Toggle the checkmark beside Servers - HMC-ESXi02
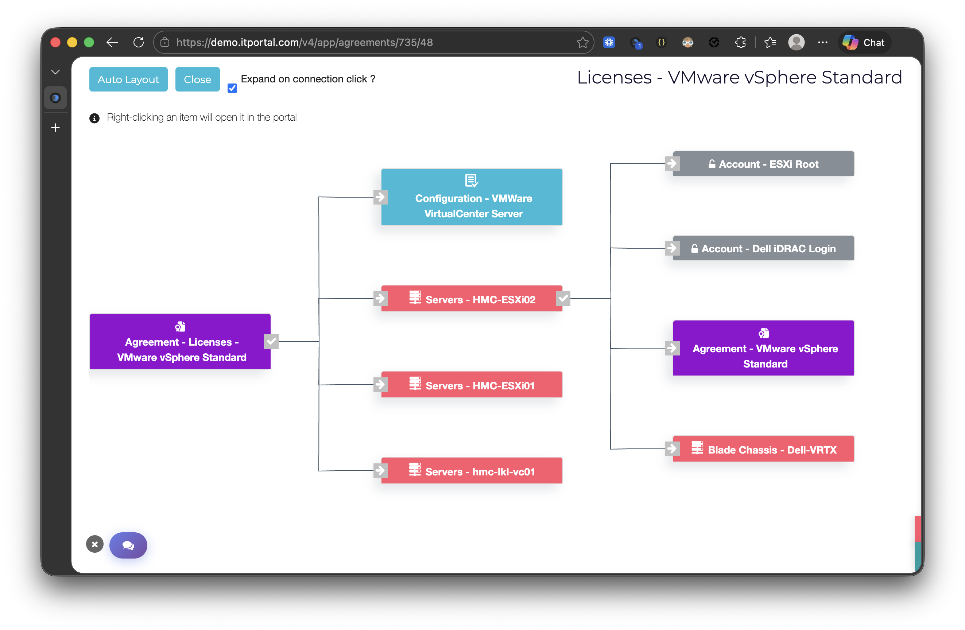 point(563,298)
